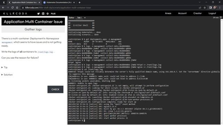Open the terminal hamburger menu icon
Image resolution: width=223 pixels, height=125 pixels.
(x=221, y=17)
